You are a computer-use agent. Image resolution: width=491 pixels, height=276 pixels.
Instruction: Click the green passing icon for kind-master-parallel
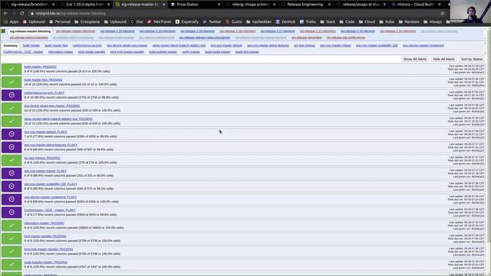12,238
